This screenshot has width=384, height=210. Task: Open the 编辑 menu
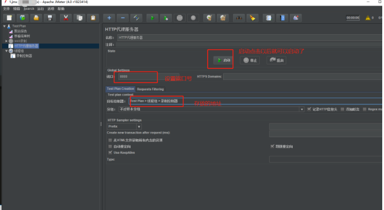(16, 9)
